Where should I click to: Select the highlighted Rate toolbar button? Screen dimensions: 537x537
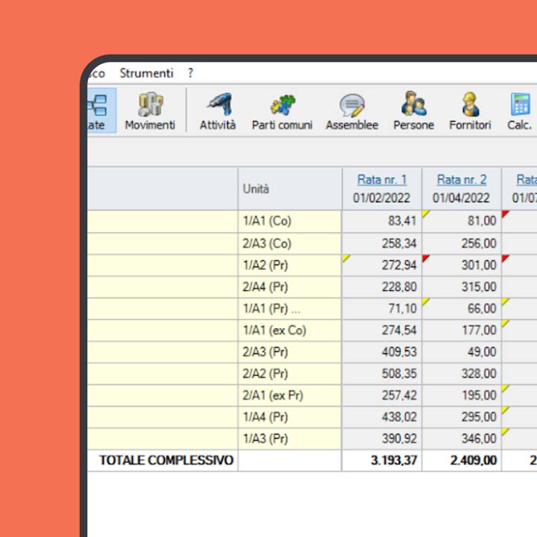click(x=101, y=110)
